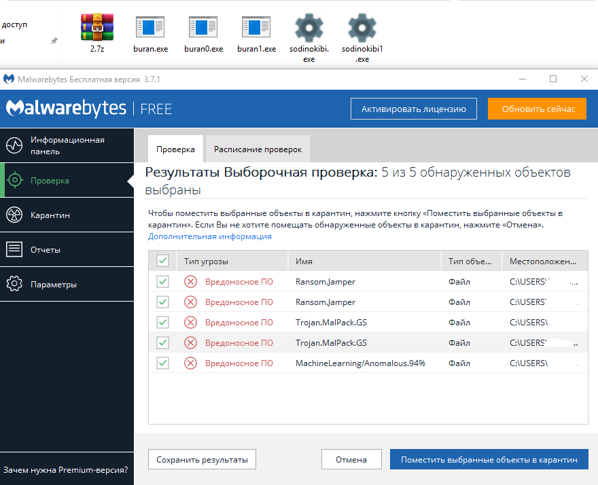This screenshot has width=598, height=485.
Task: Uncheck the first Trojan.MalPack.GS checkbox
Action: [x=163, y=322]
